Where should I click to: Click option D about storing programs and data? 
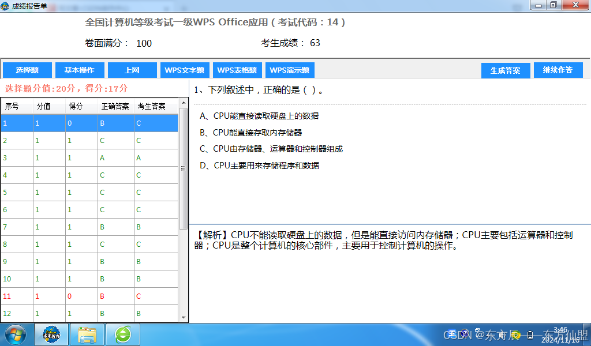pyautogui.click(x=259, y=166)
